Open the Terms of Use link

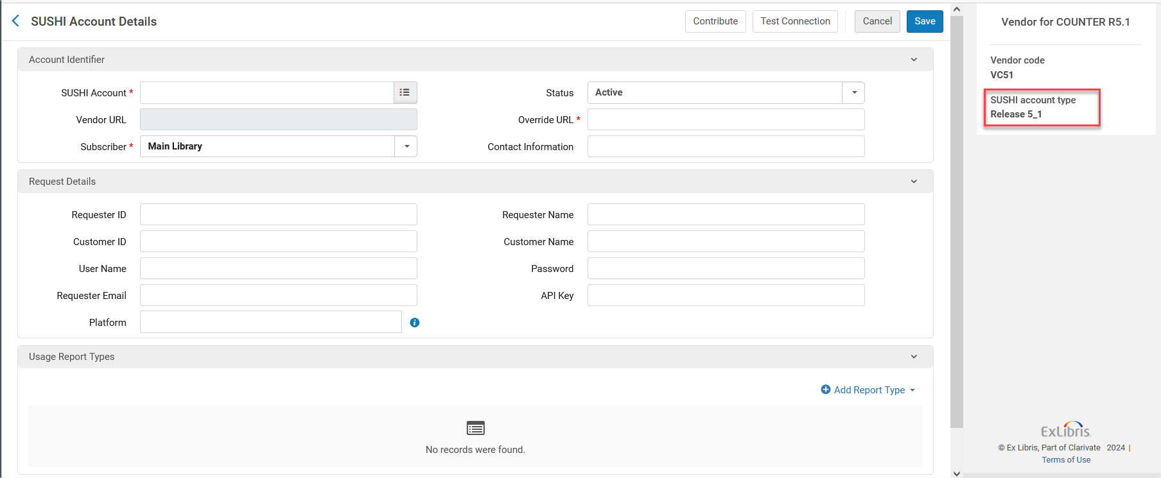pos(1066,460)
